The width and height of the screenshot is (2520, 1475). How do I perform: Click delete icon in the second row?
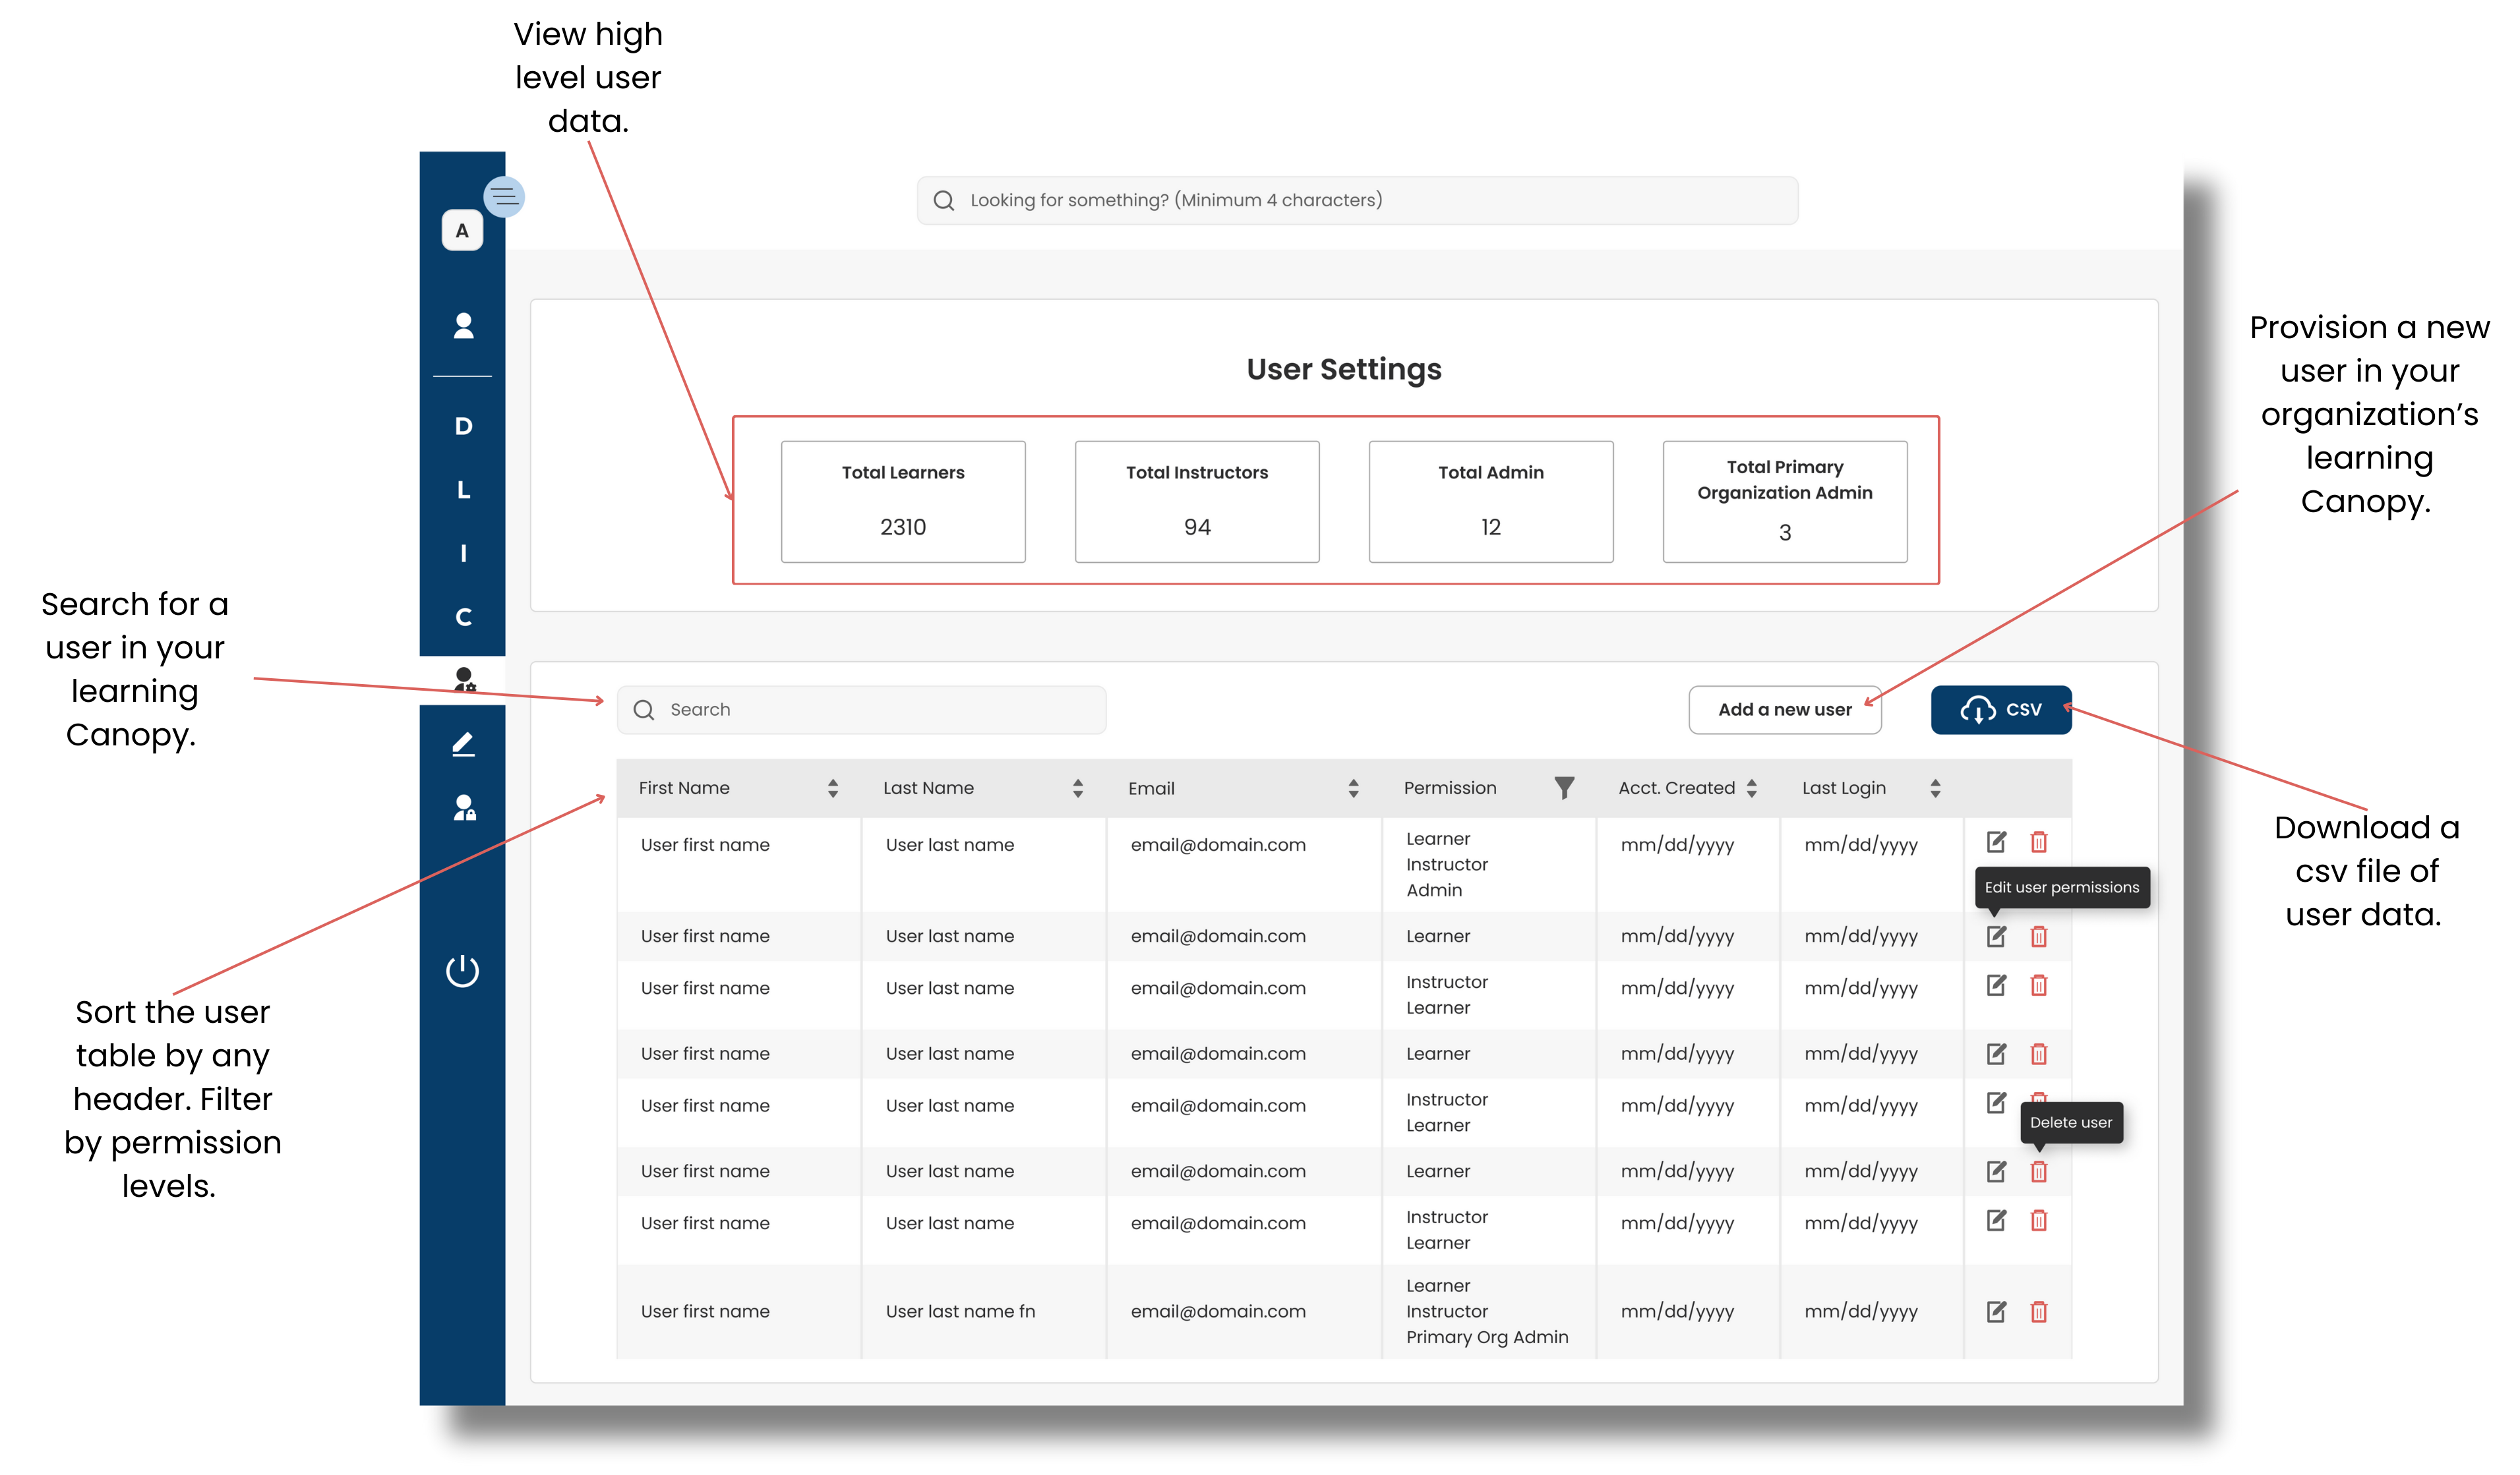point(2038,937)
